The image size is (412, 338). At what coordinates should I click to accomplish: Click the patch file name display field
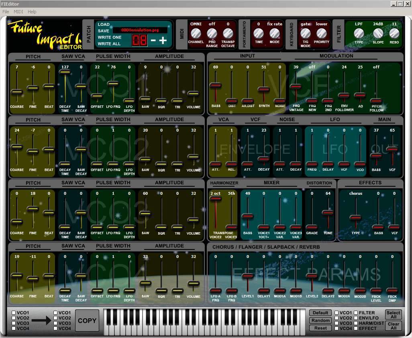click(140, 30)
